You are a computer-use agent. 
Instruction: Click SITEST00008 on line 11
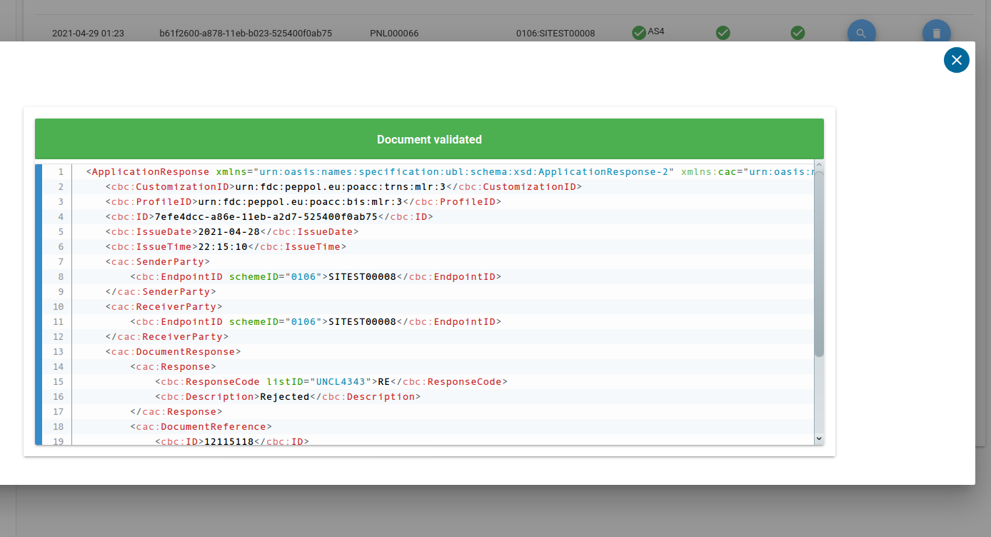(362, 322)
